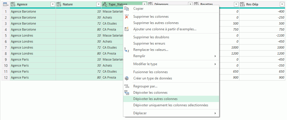Screen dimensions: 287x120
Task: Choose Dépivoter les autres colonnes
Action: (155, 99)
